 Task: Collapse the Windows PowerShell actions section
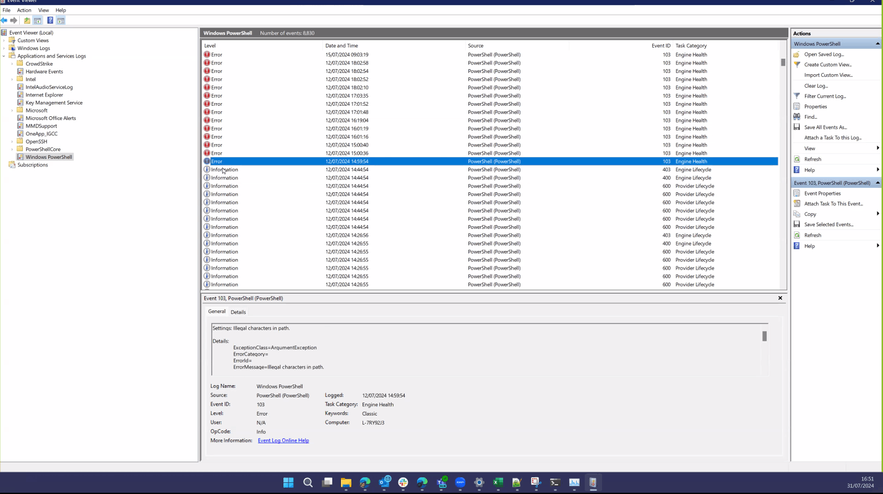pyautogui.click(x=877, y=44)
